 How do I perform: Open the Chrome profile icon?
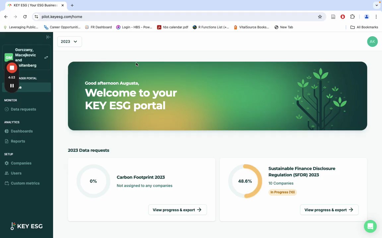coord(366,17)
